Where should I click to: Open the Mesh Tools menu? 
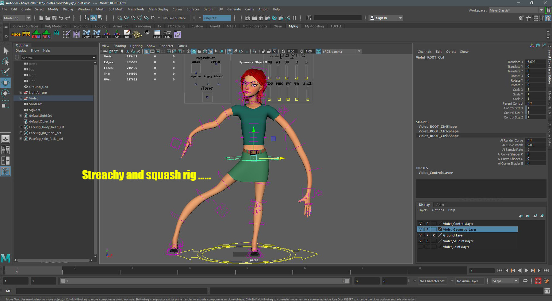[x=136, y=9]
